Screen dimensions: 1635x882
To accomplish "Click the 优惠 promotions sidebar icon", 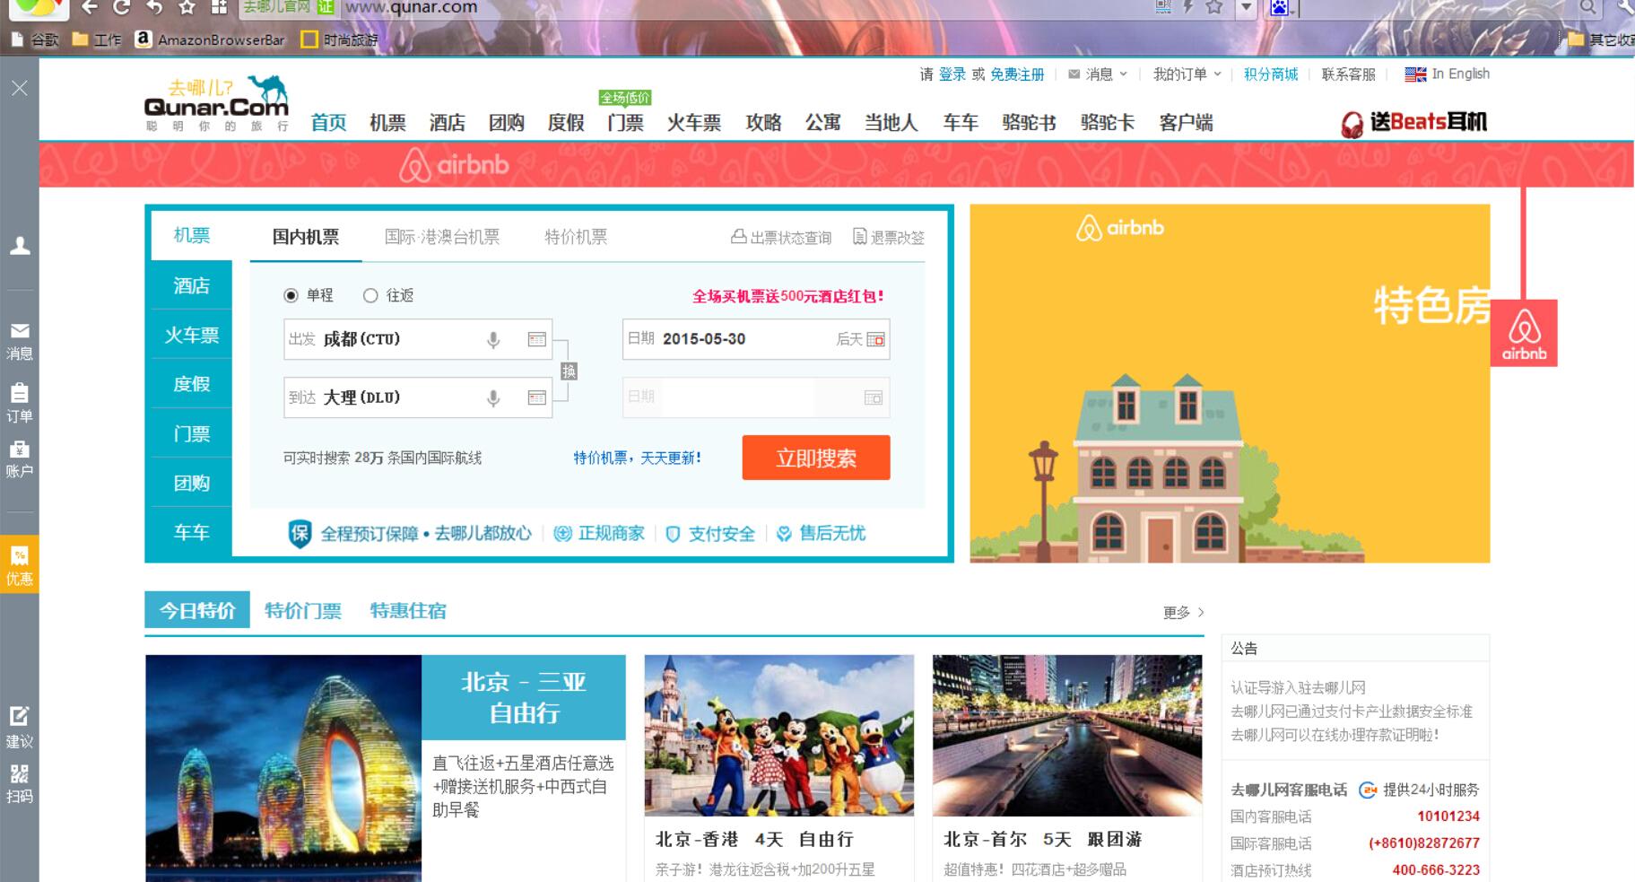I will (20, 565).
